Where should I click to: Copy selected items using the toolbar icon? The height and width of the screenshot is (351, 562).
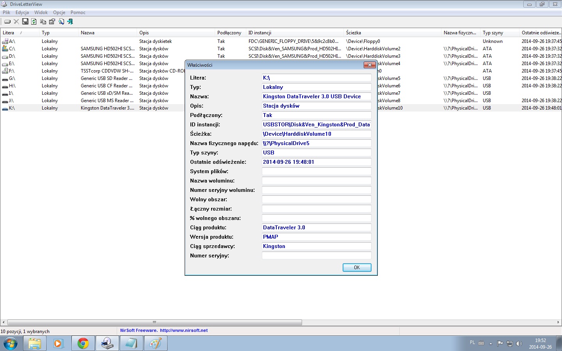pyautogui.click(x=43, y=21)
